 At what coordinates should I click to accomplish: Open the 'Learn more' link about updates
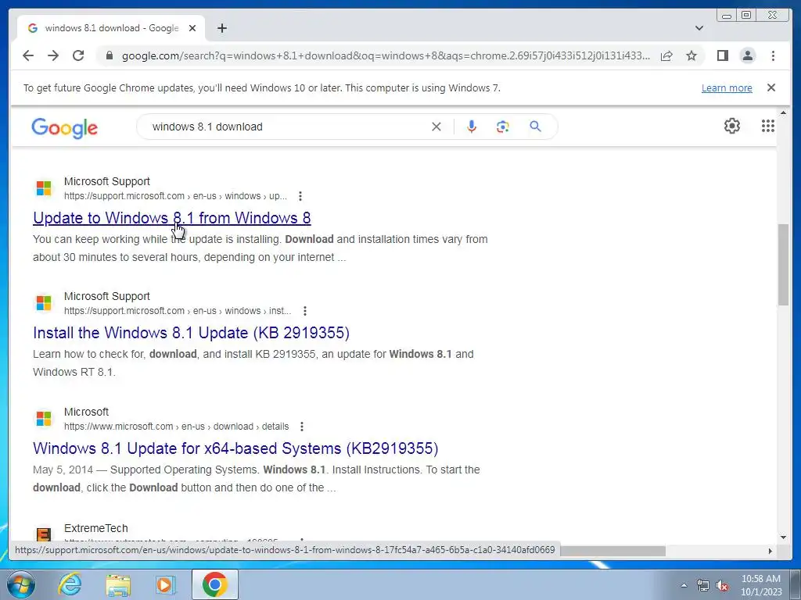tap(727, 87)
